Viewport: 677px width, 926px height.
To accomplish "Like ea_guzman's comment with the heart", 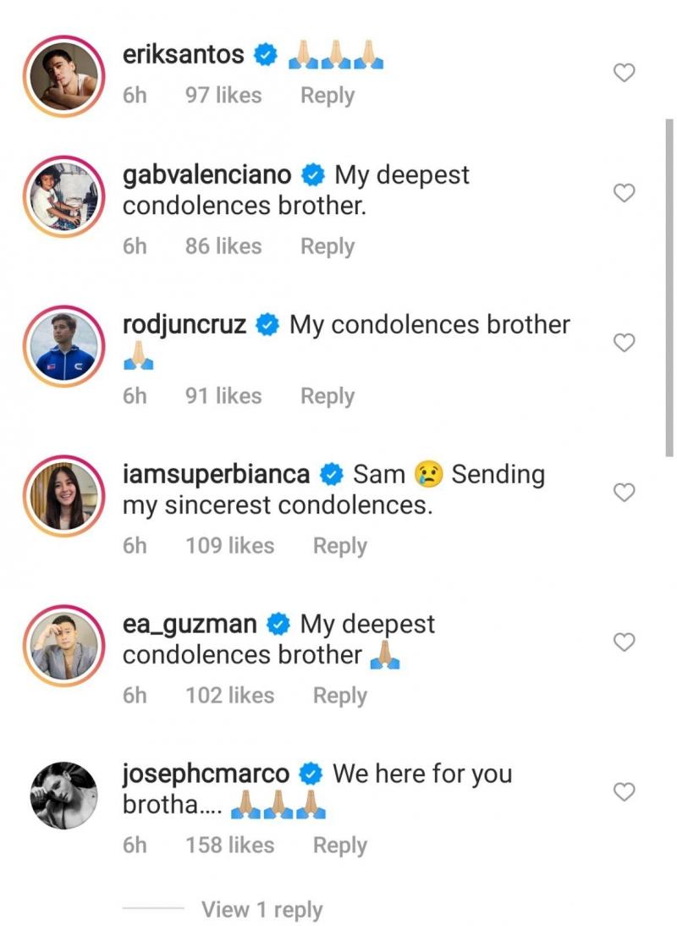I will tap(624, 642).
